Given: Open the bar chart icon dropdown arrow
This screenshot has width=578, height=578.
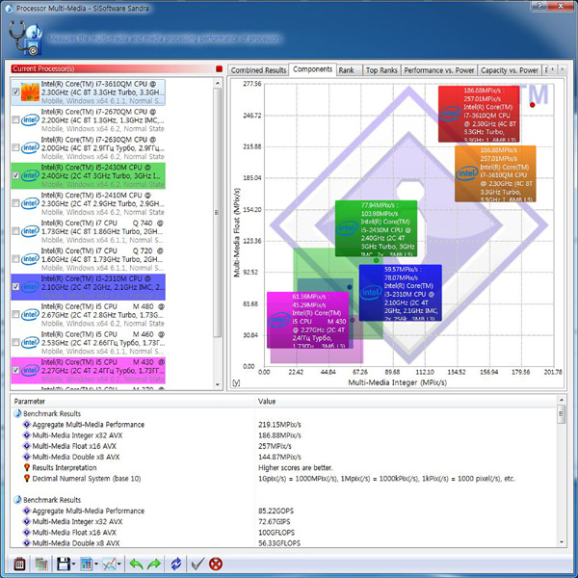Looking at the screenshot, I should click(96, 564).
